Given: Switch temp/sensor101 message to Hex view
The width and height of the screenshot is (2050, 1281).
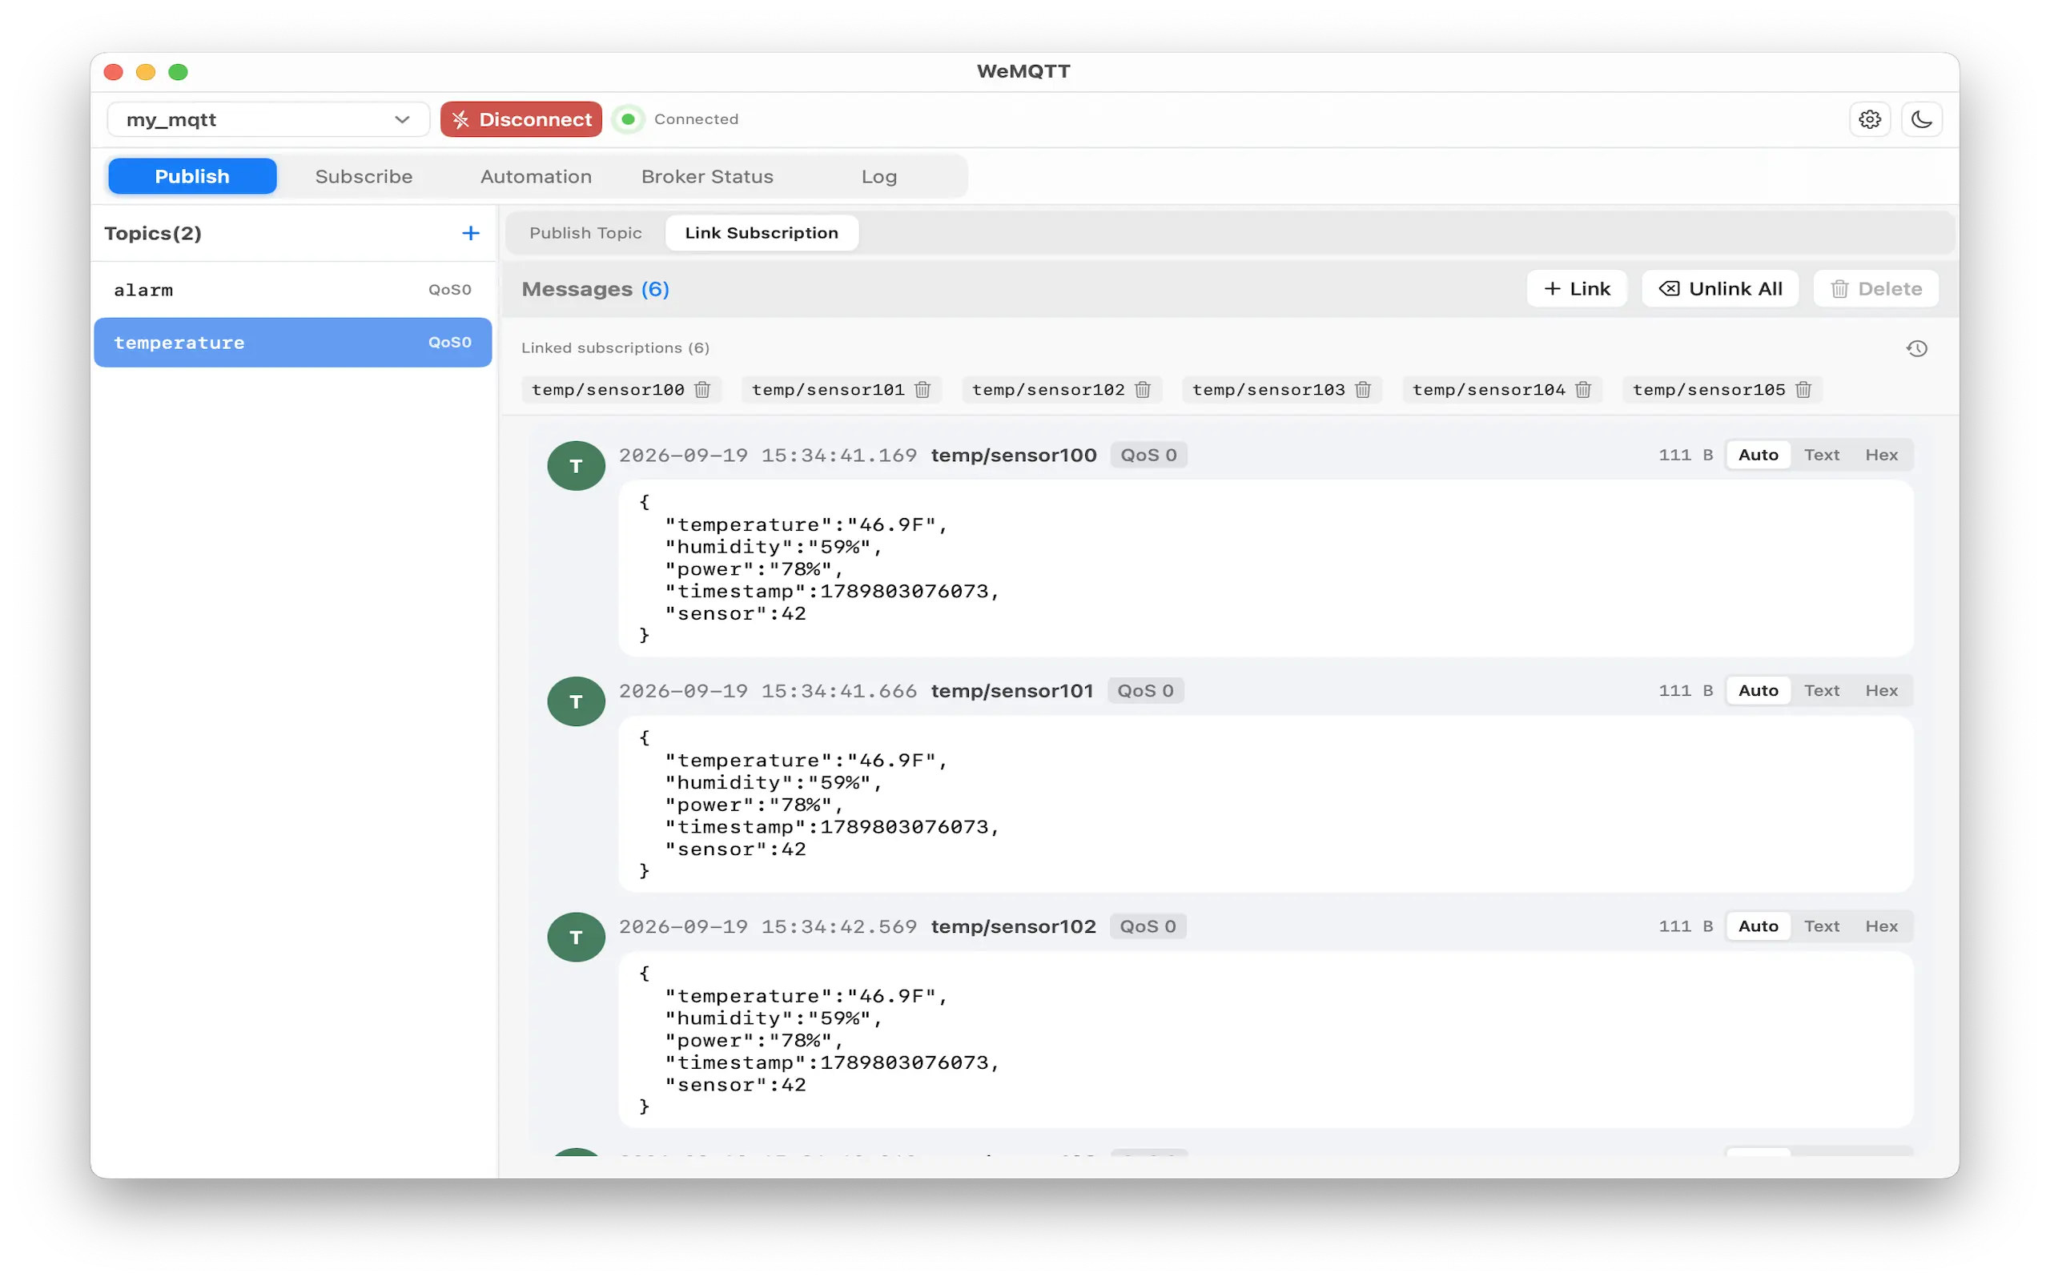Looking at the screenshot, I should [x=1881, y=690].
